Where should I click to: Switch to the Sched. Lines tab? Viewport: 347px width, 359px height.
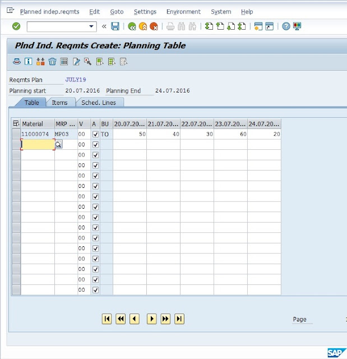99,103
